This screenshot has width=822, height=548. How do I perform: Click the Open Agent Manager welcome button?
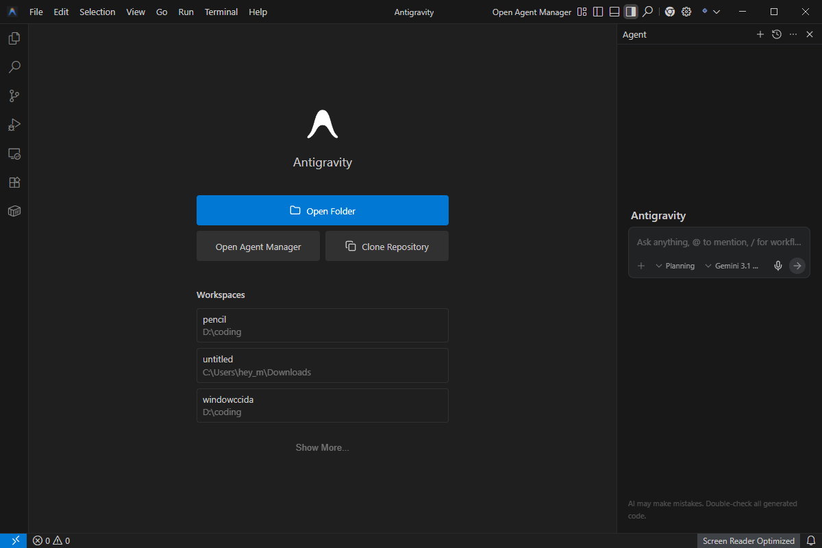click(x=258, y=246)
